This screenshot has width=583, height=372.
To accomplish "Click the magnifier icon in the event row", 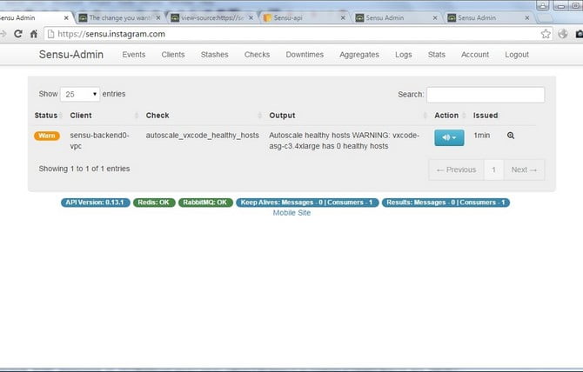I will pos(511,136).
